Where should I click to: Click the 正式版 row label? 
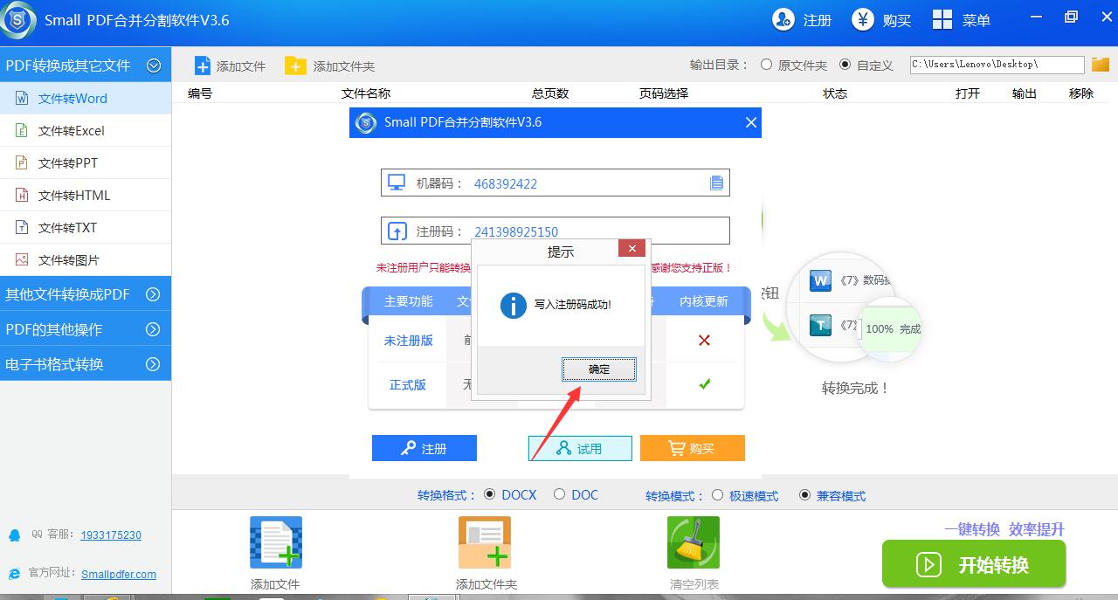(x=408, y=385)
